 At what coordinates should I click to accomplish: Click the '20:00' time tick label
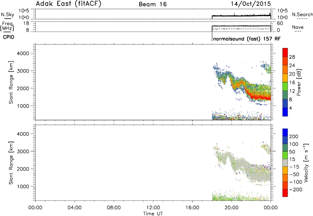coord(232,208)
